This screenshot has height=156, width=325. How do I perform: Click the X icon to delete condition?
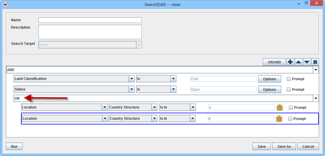pyautogui.click(x=315, y=62)
